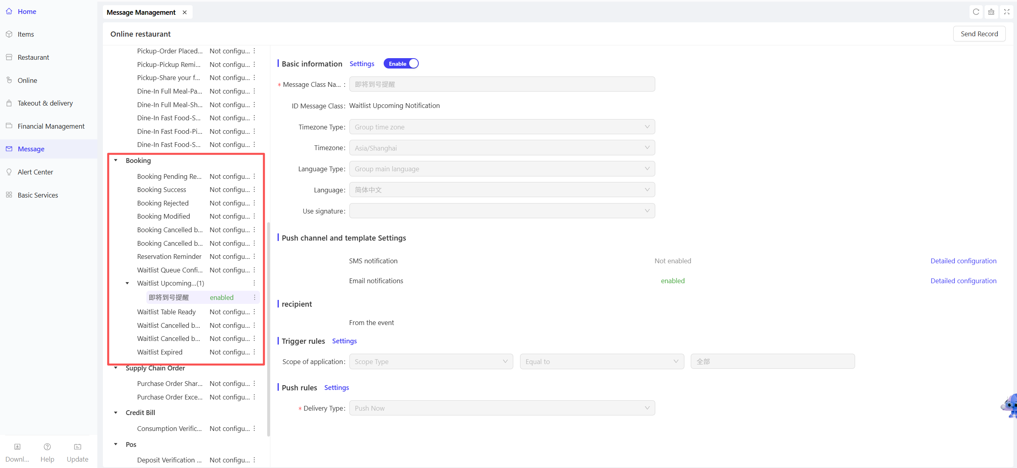This screenshot has width=1017, height=468.
Task: Switch to the Message Management tab
Action: 141,12
